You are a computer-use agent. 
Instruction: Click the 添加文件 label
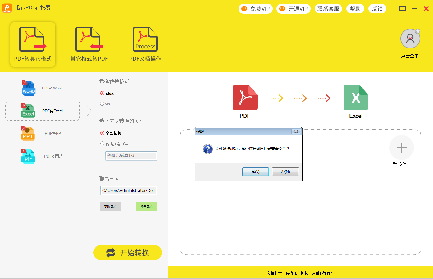(399, 165)
